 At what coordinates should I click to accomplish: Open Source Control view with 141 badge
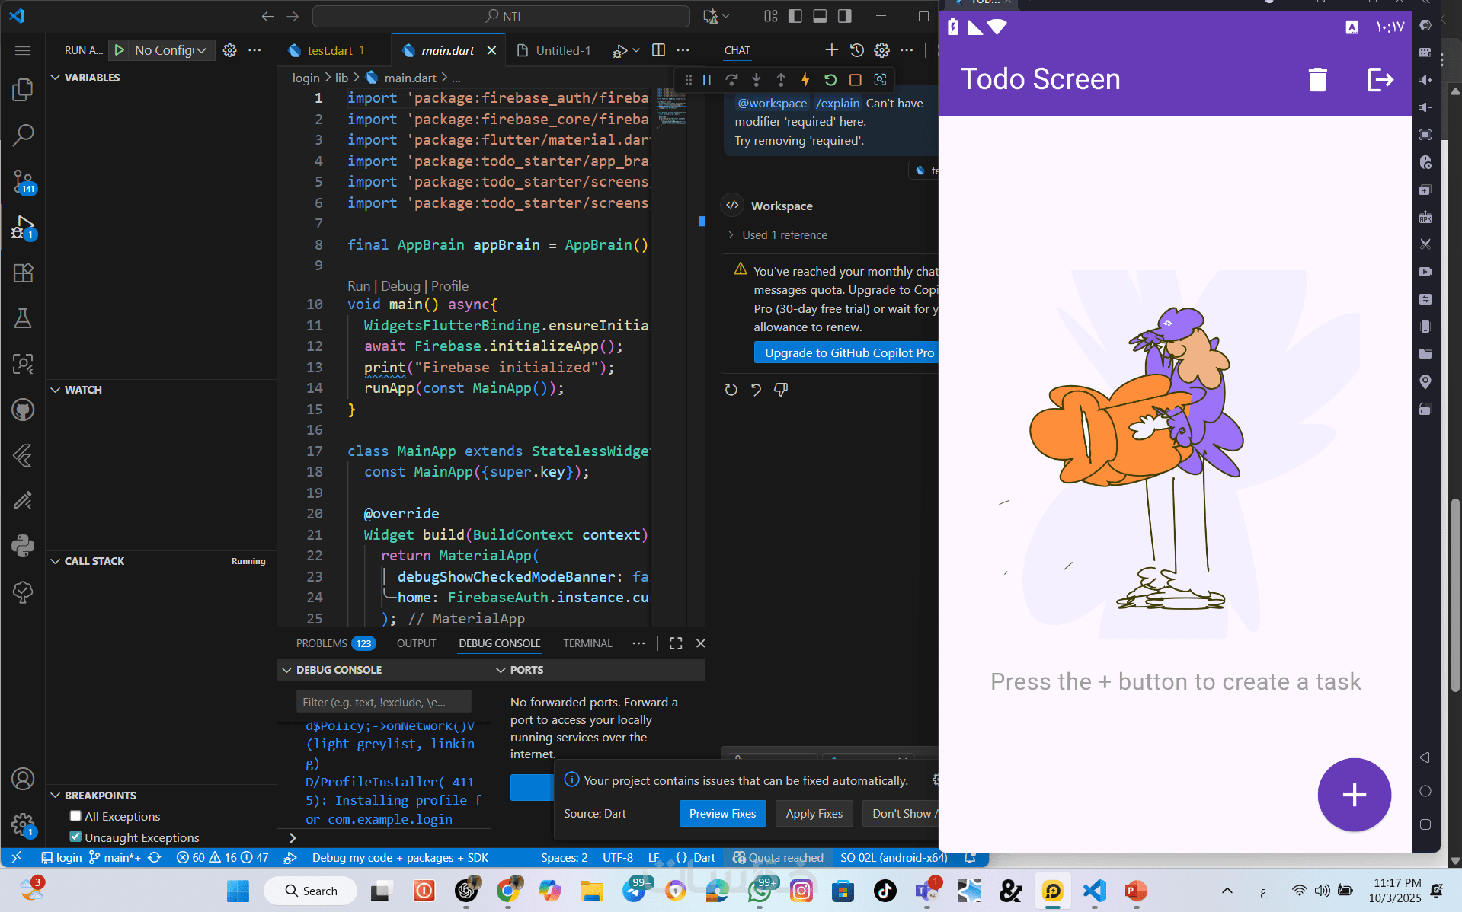pos(23,181)
